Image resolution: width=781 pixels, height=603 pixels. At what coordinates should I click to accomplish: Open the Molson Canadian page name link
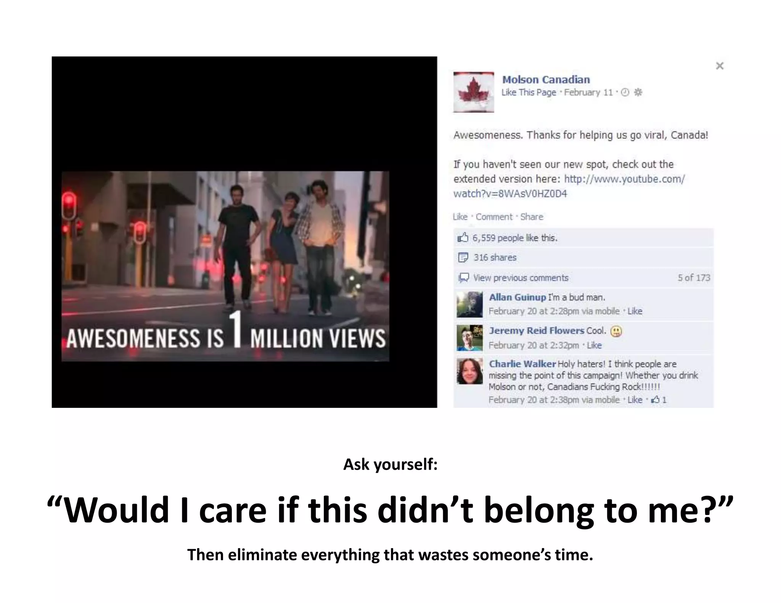pyautogui.click(x=546, y=80)
